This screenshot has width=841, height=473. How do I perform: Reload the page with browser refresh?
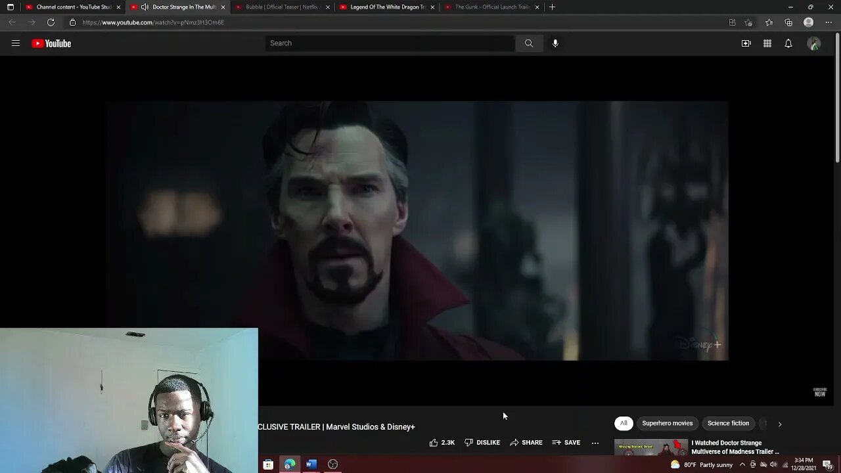[x=51, y=22]
